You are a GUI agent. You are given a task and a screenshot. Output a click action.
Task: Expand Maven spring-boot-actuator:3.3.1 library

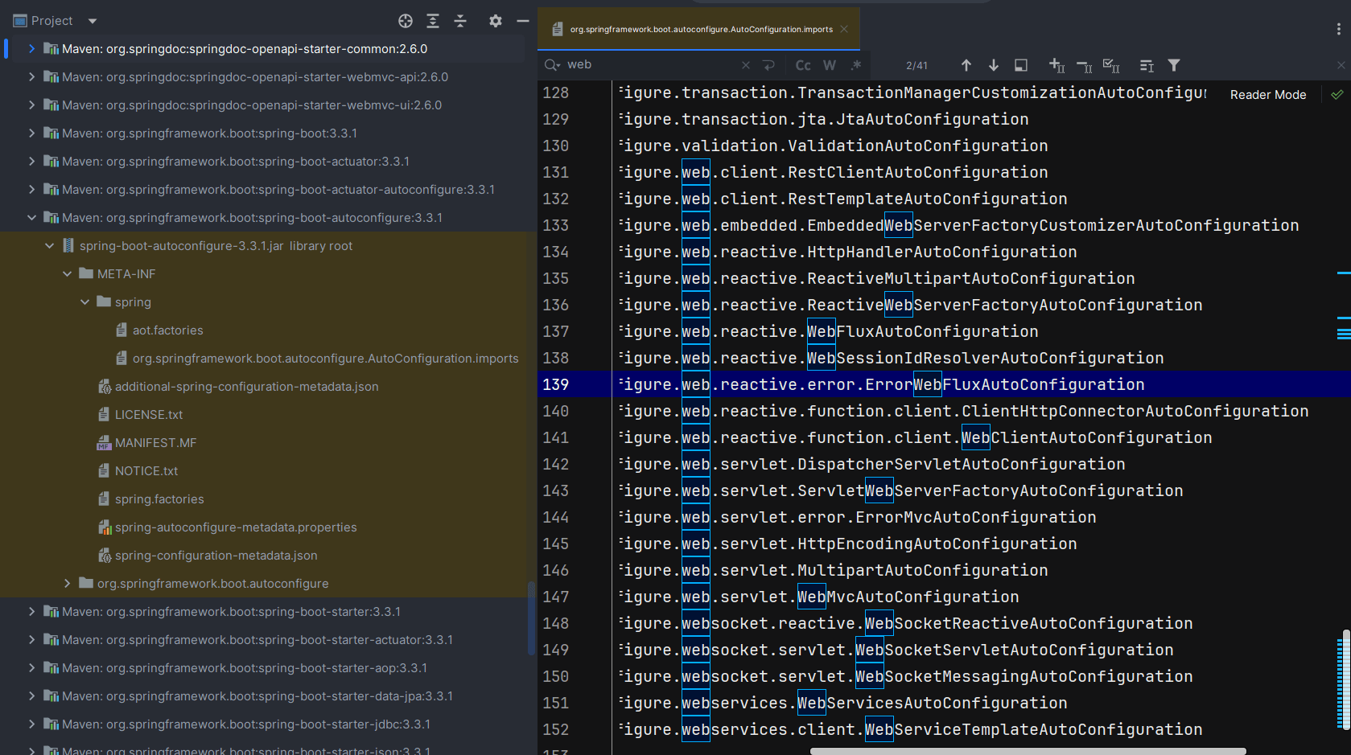coord(31,162)
